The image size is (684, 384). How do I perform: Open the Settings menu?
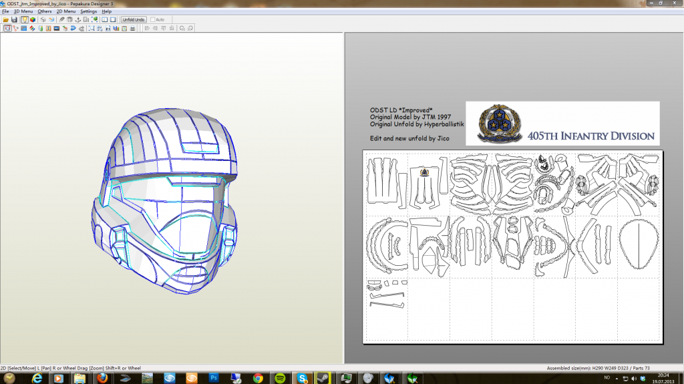click(x=89, y=11)
